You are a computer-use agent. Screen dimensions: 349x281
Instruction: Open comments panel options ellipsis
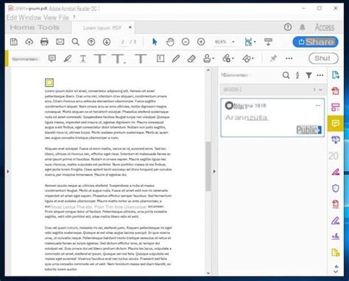[x=320, y=75]
